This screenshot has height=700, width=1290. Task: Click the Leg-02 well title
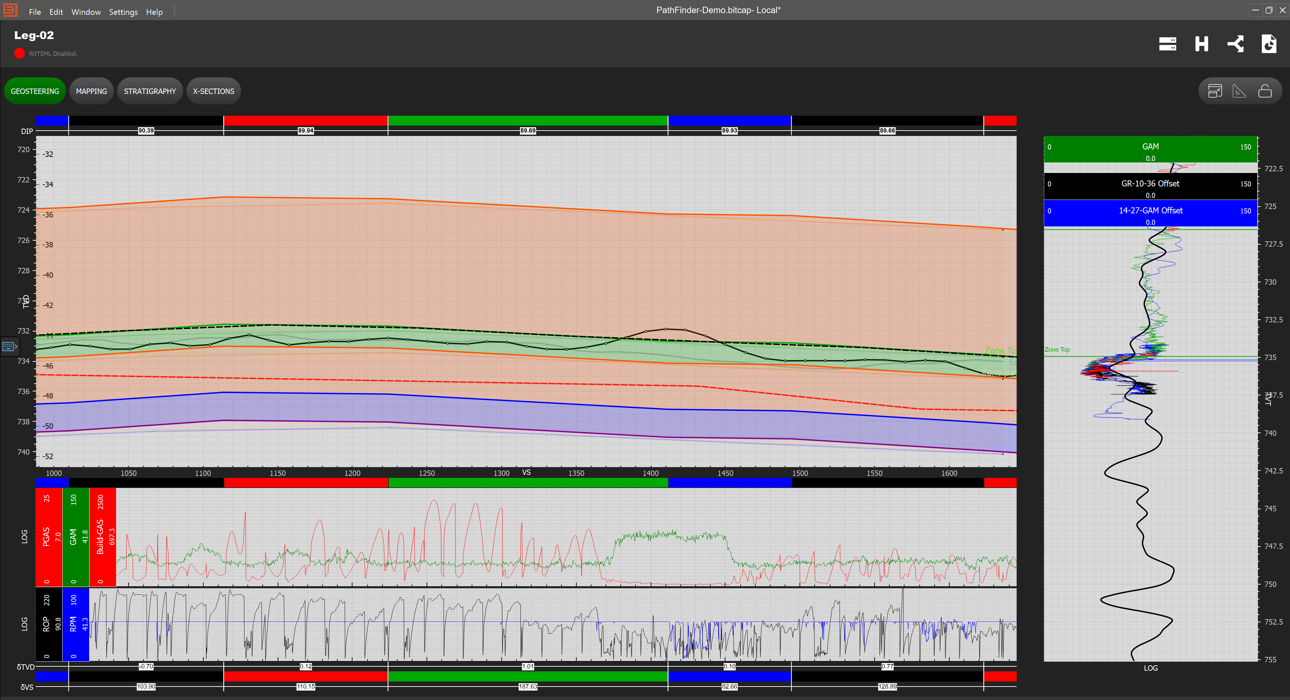34,35
